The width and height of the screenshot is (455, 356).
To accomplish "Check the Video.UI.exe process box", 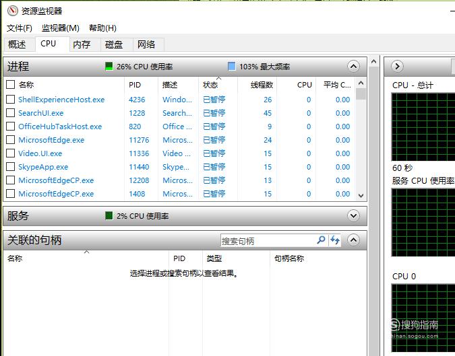I will 10,153.
